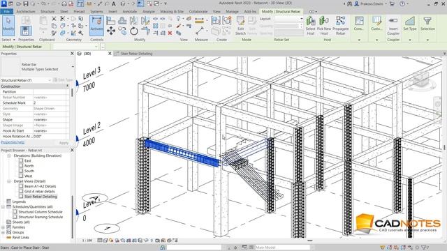Choose the Align tool in Modify panel
447x251 pixels.
point(110,21)
